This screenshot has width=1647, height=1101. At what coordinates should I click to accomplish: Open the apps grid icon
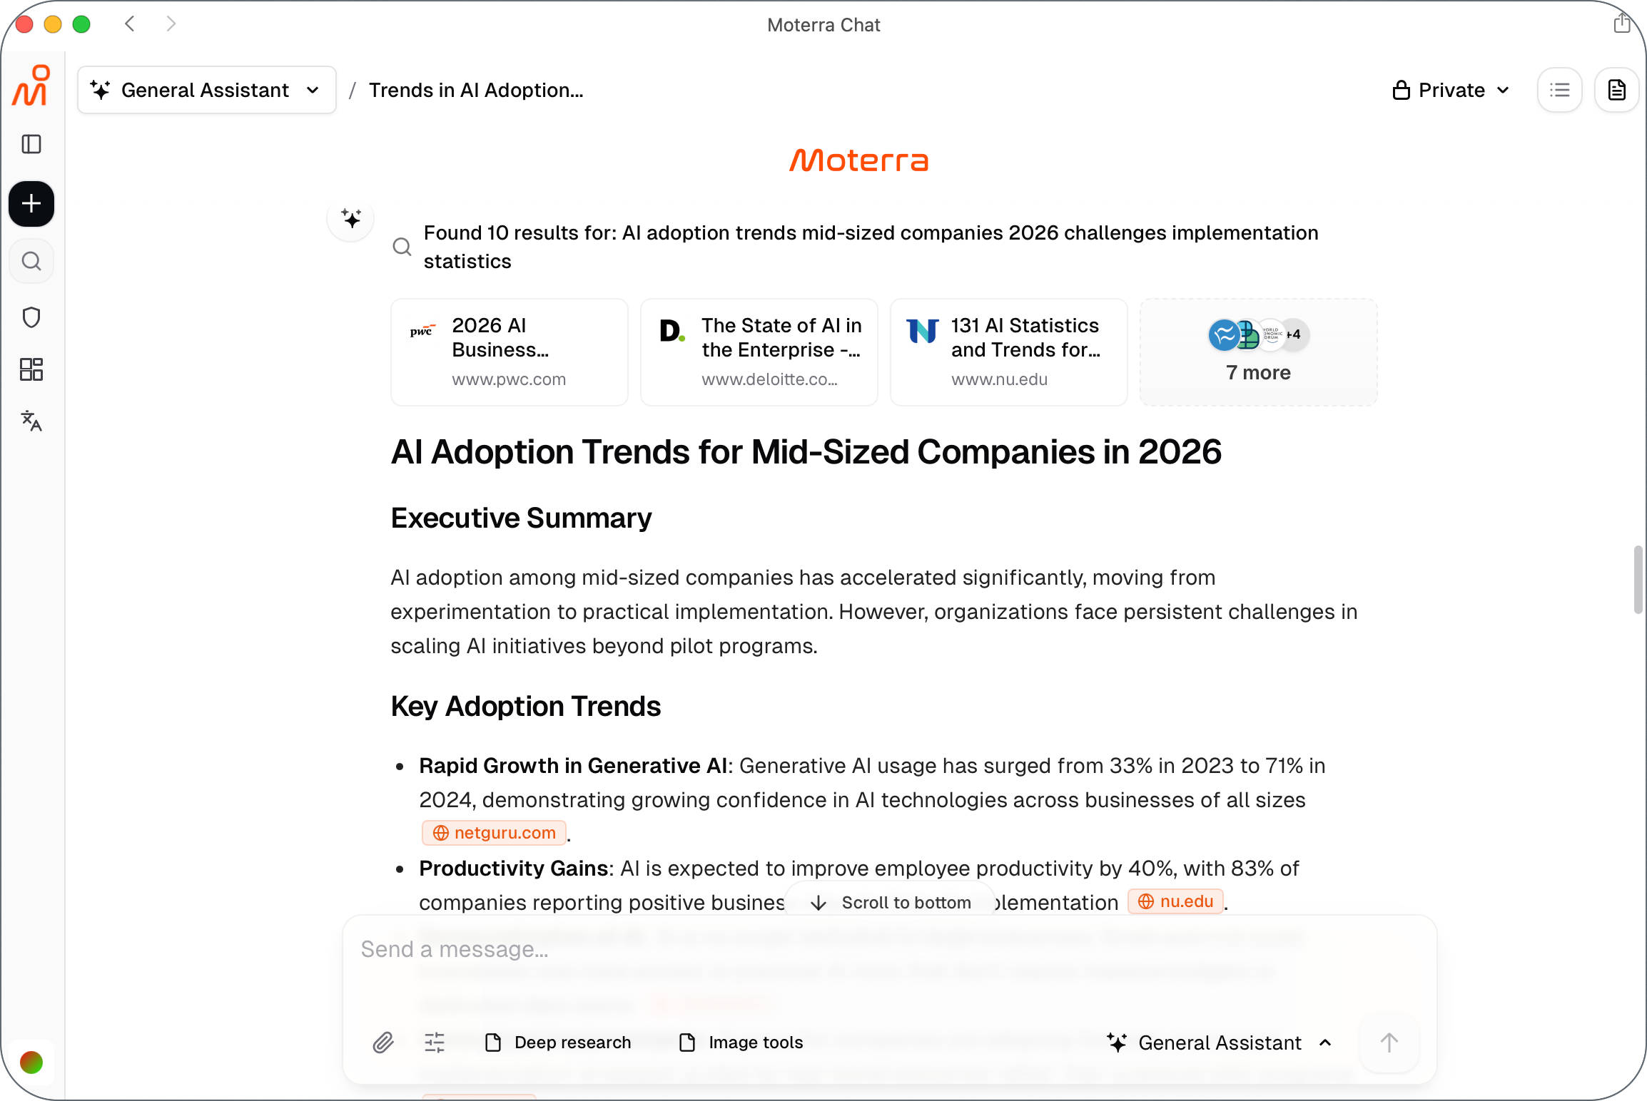click(31, 369)
